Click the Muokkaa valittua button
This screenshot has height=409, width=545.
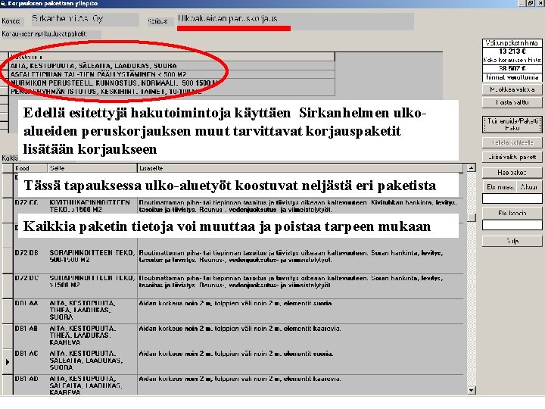tap(512, 89)
